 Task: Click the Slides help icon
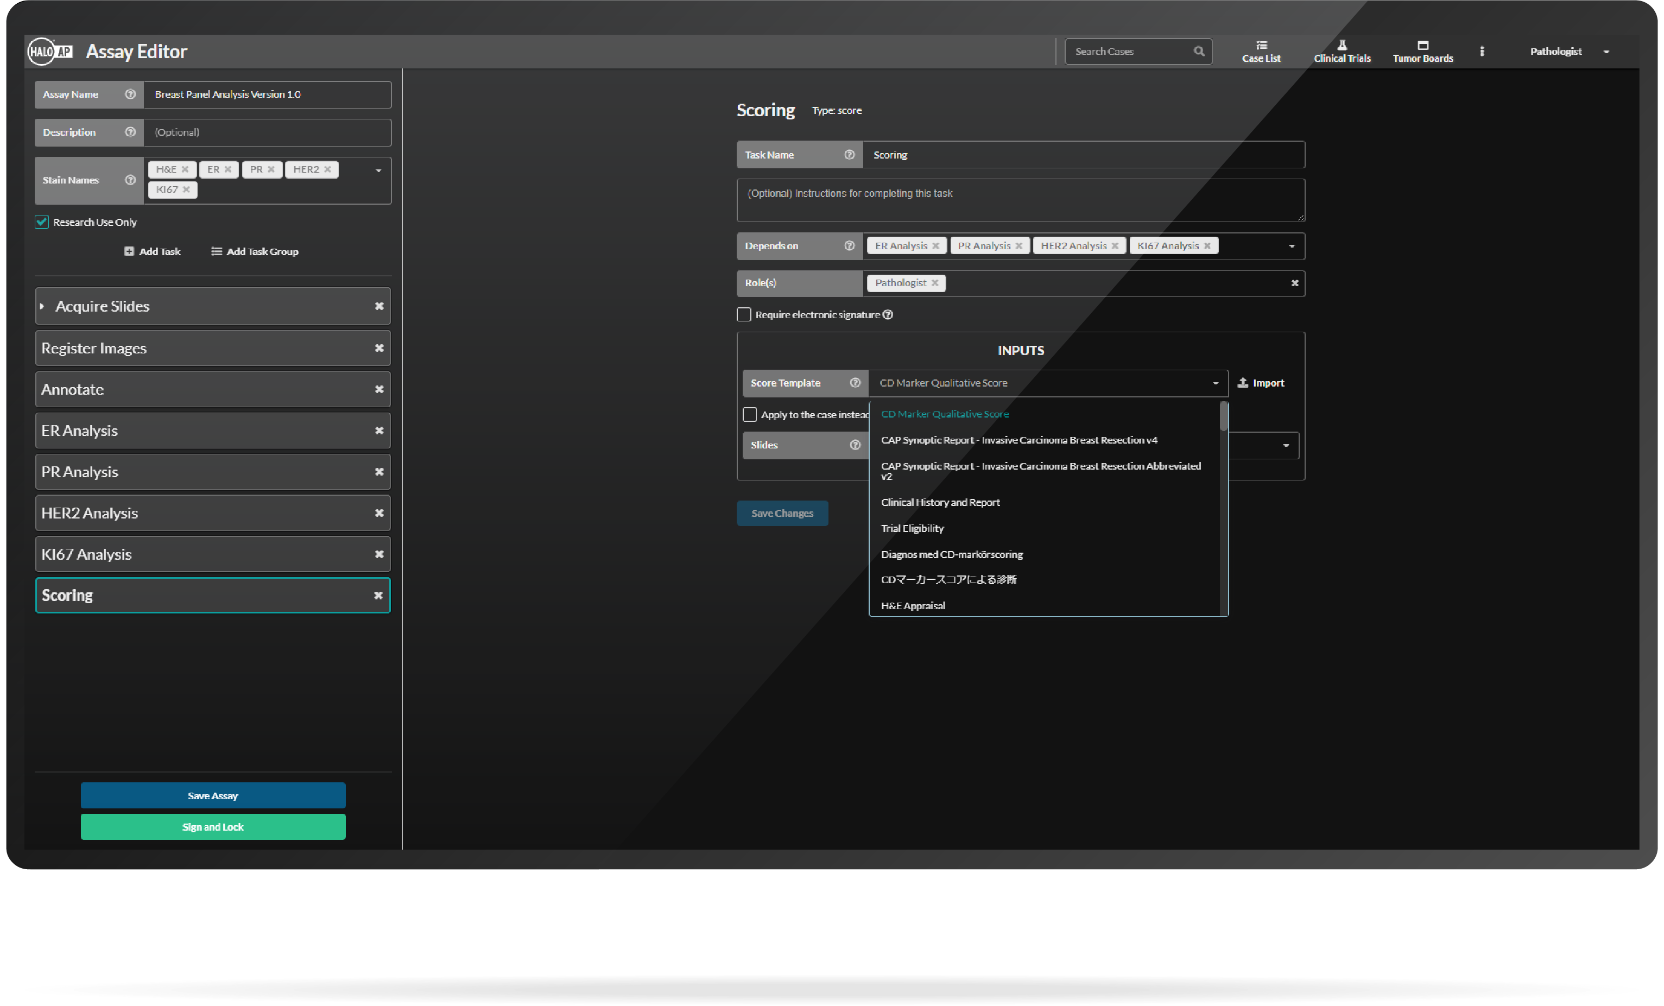tap(855, 445)
